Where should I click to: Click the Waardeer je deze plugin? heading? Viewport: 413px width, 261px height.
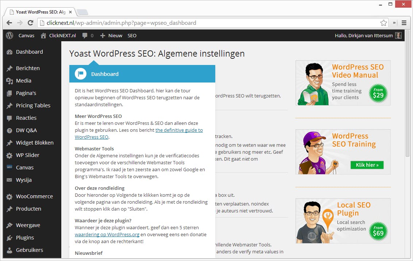coord(103,220)
